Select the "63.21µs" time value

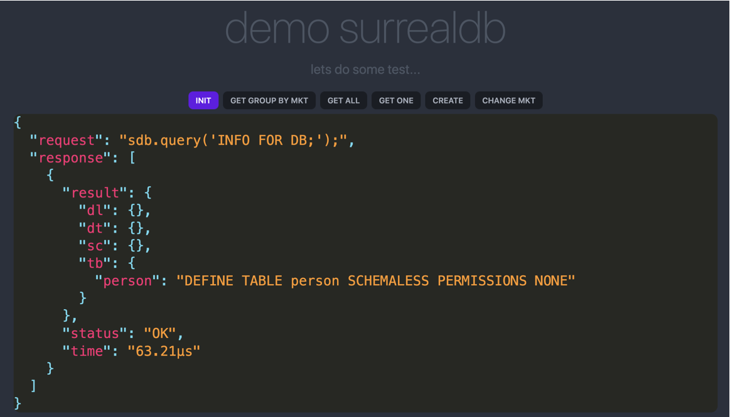164,351
